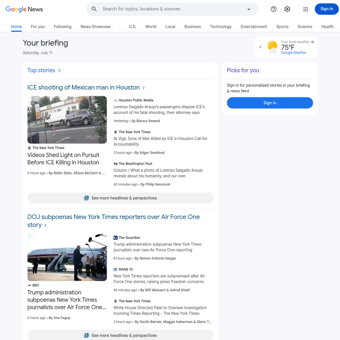Click the Google News logo
Screen dimensions: 340x340
pyautogui.click(x=24, y=9)
